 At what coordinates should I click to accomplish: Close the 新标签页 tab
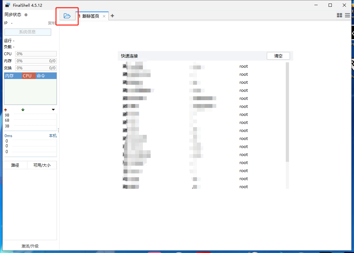click(104, 16)
